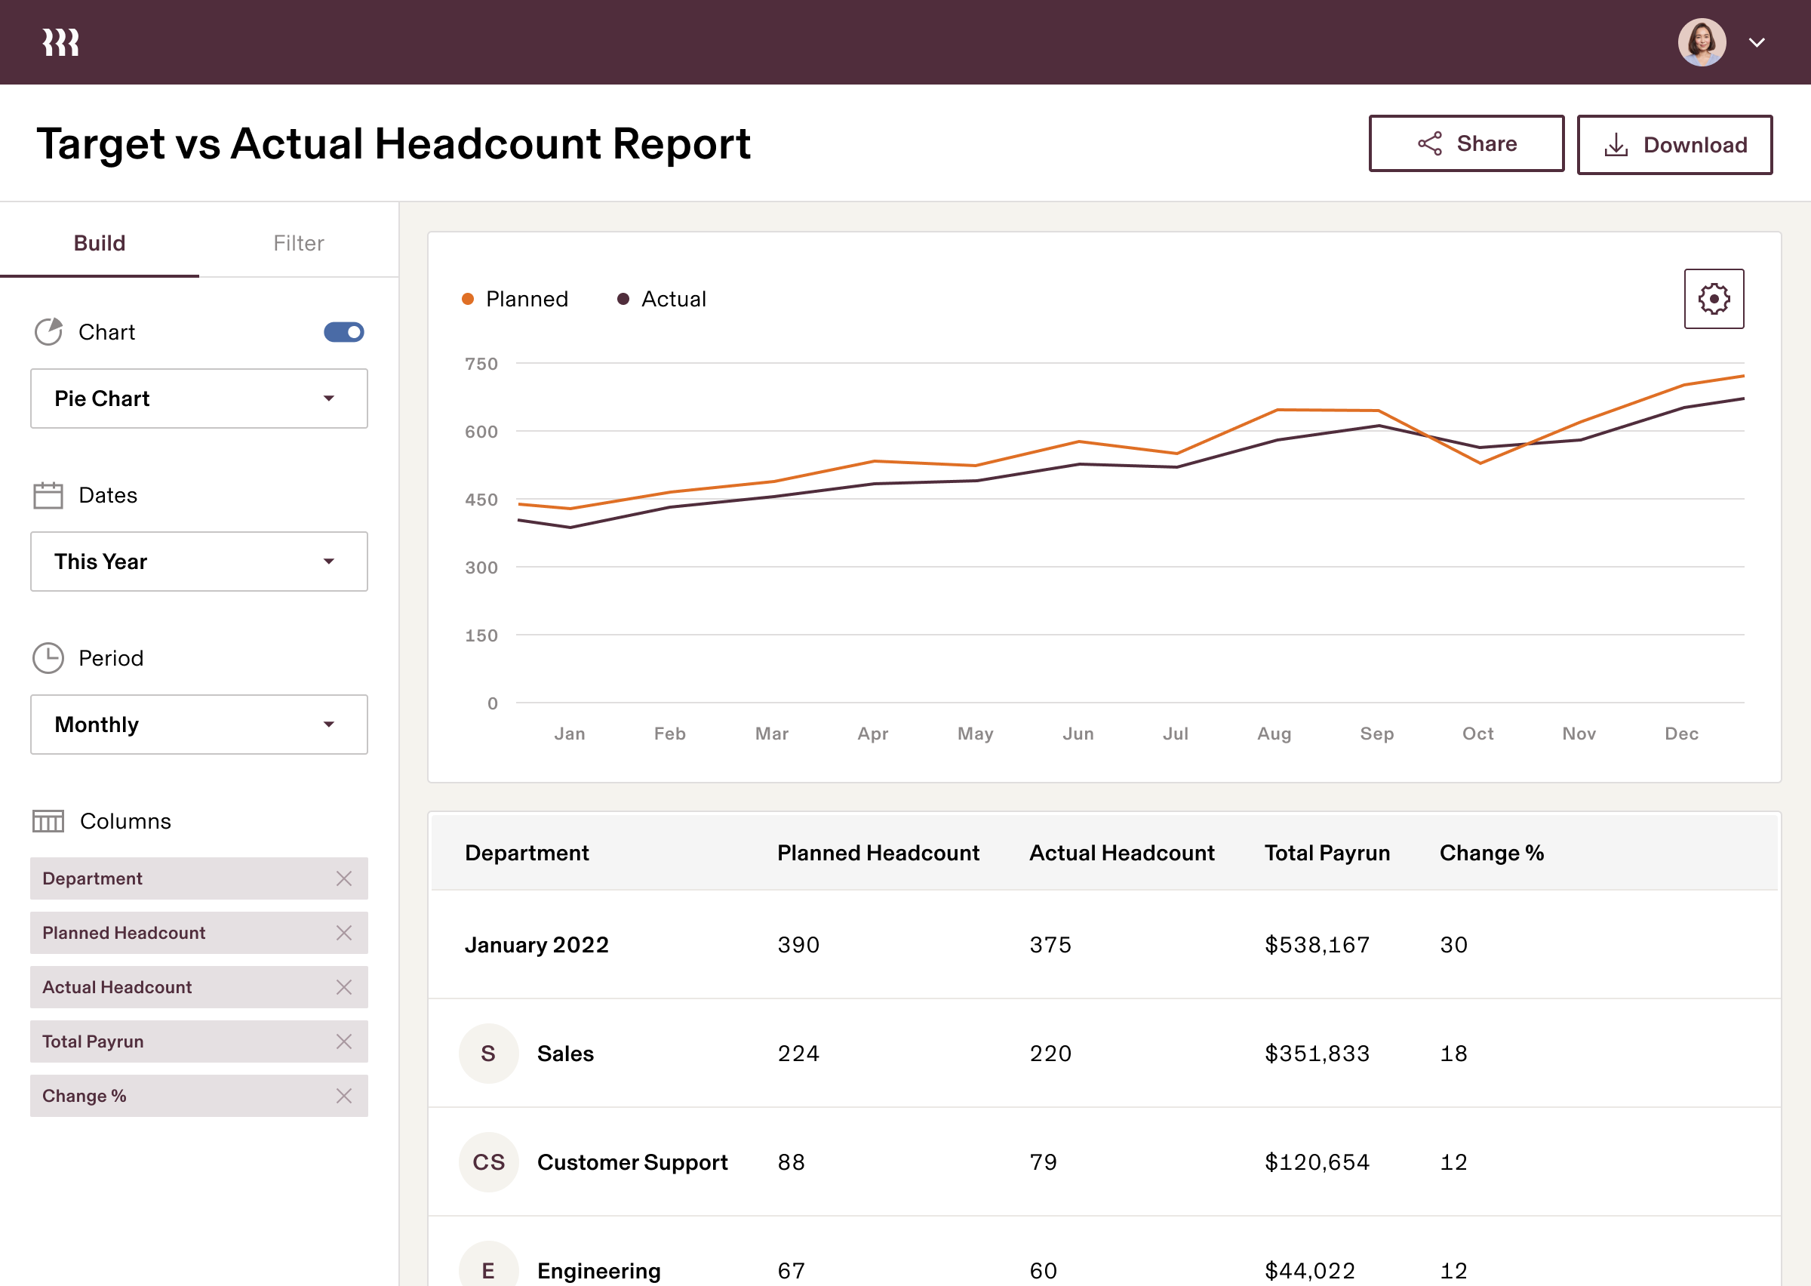This screenshot has height=1286, width=1811.
Task: Click the orange Planned legend swatch
Action: point(468,299)
